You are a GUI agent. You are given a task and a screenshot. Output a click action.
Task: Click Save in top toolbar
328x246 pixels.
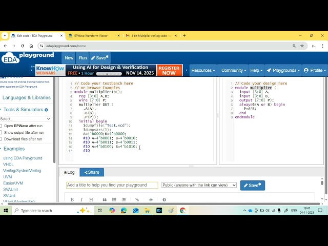pyautogui.click(x=100, y=58)
